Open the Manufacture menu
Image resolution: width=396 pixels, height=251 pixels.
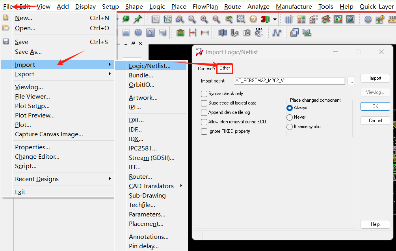pyautogui.click(x=294, y=7)
